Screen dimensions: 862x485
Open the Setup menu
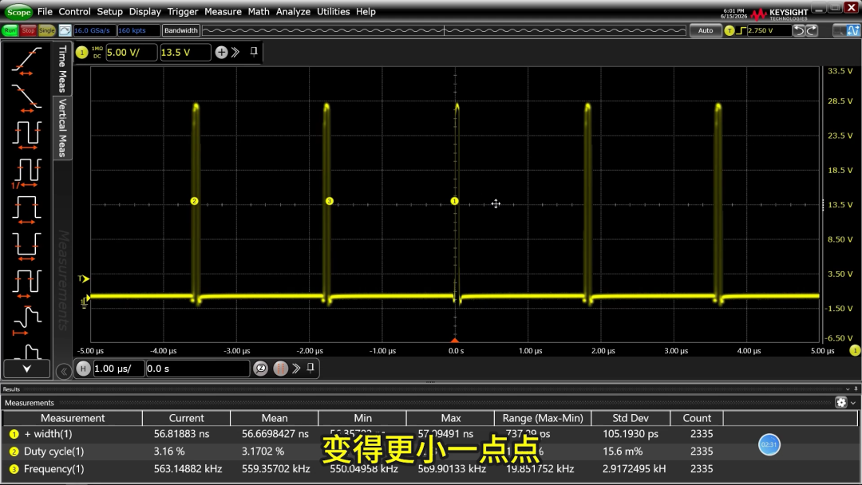(109, 11)
